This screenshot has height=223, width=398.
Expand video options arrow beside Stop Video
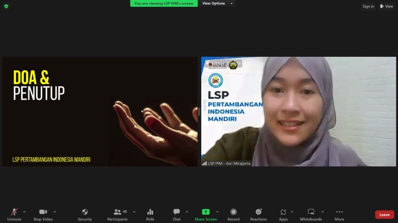pyautogui.click(x=55, y=212)
